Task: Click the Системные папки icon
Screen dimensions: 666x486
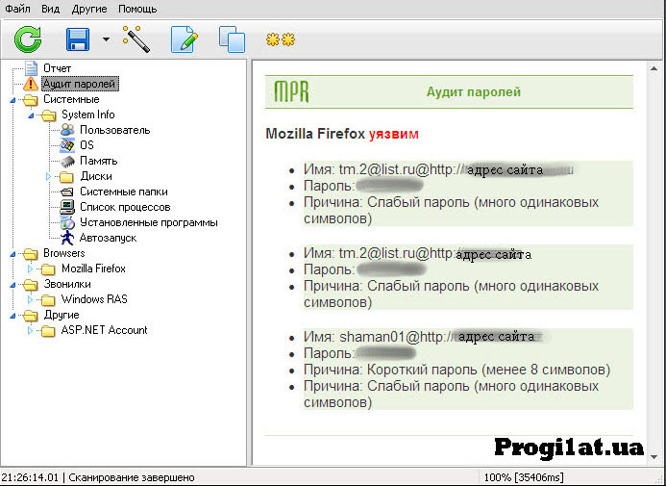Action: click(67, 192)
